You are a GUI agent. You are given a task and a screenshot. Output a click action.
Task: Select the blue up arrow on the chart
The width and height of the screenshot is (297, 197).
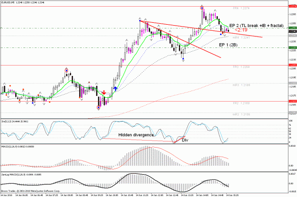click(115, 89)
